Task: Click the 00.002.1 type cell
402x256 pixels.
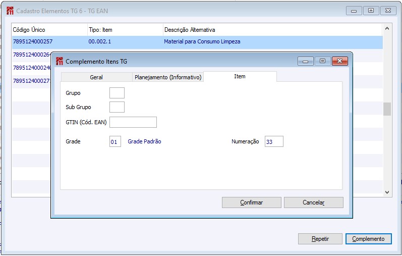Action: 100,41
